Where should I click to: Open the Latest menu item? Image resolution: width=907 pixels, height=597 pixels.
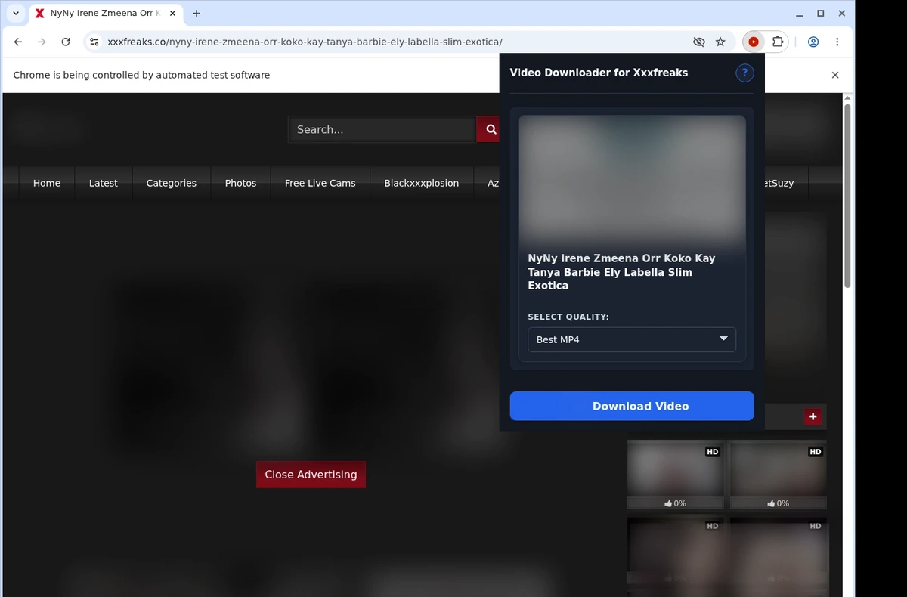104,183
